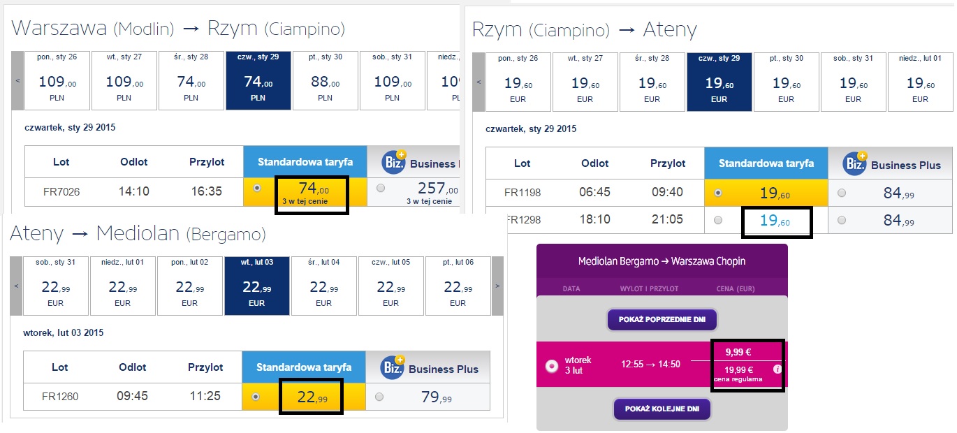The height and width of the screenshot is (433, 957).
Task: Click the Standardowa taryfa header in Rzym–Ateny table
Action: click(766, 163)
